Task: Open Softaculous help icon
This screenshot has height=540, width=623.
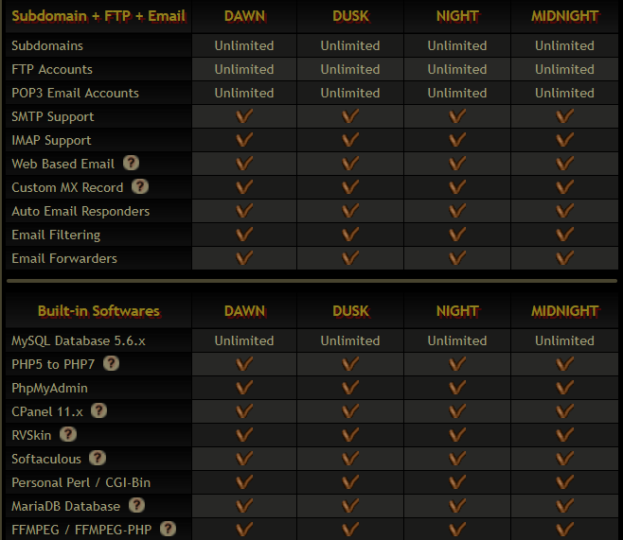Action: coord(98,458)
